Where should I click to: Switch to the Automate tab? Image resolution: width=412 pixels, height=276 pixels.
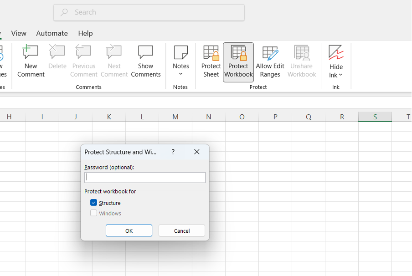(52, 33)
